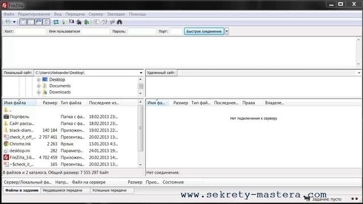Screen dimensions: 363x204
Task: Open the Удаленный сайт path dropdown
Action: click(x=359, y=73)
